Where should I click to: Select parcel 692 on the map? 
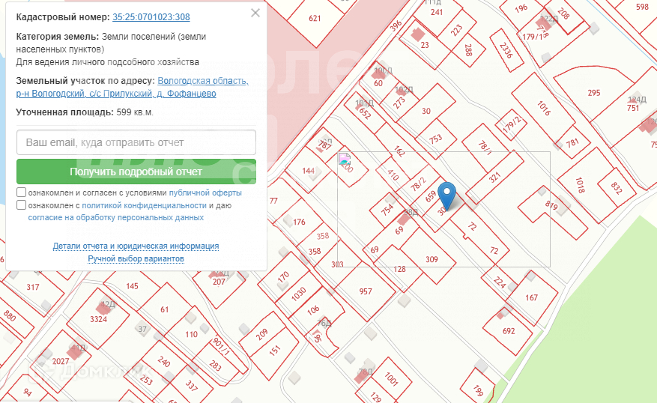pyautogui.click(x=509, y=331)
